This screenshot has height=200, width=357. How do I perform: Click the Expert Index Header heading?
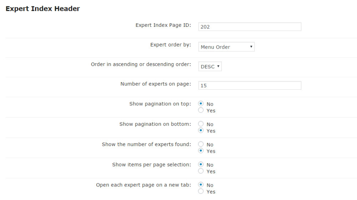click(x=42, y=9)
